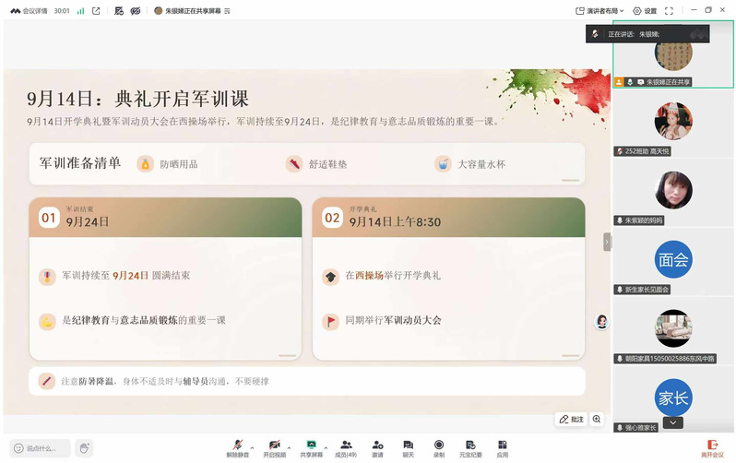
Task: Click the 离开会议 leave meeting button
Action: [712, 448]
